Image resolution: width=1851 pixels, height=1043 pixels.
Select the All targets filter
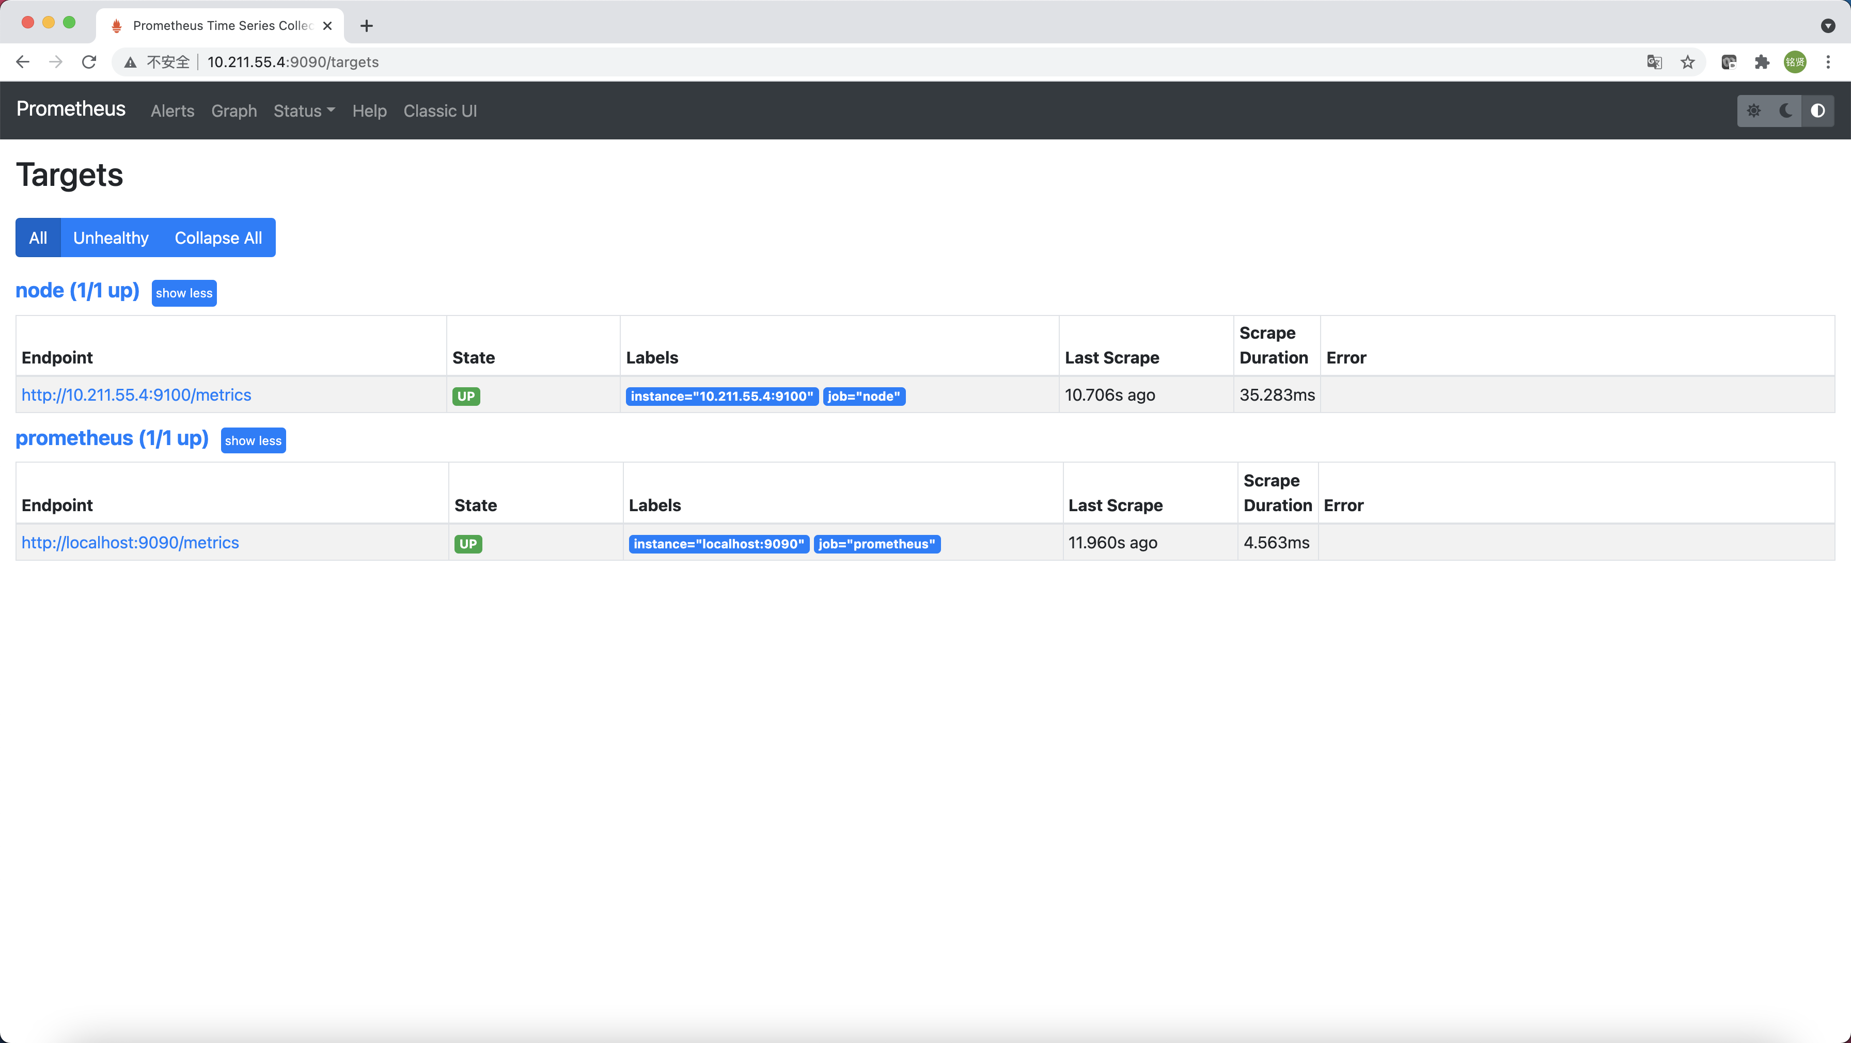pos(38,238)
